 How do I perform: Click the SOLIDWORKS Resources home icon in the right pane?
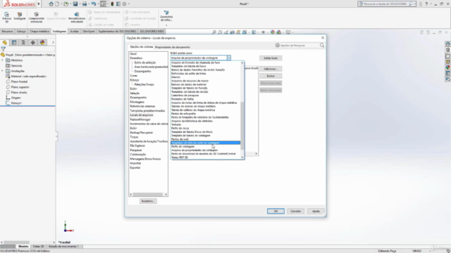448,44
